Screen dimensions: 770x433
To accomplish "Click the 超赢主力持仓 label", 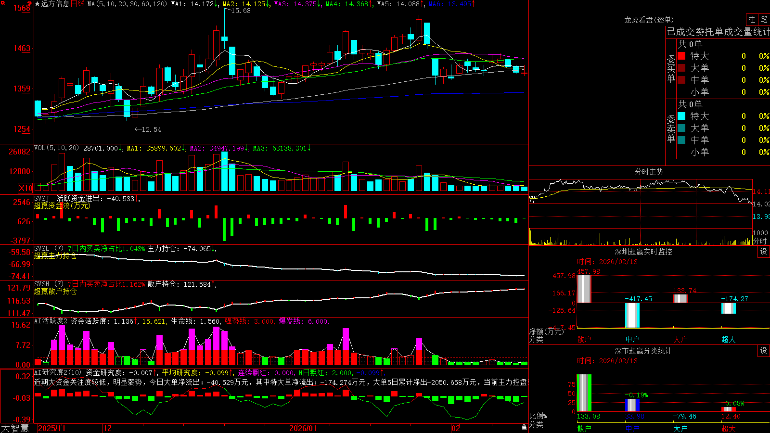I will [x=55, y=255].
